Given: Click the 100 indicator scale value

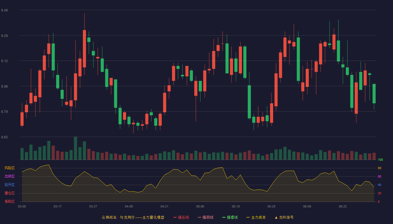Looking at the screenshot, I should [x=380, y=160].
